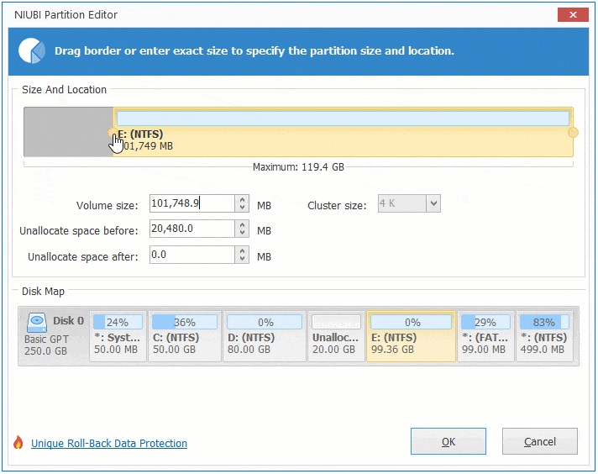Click the Volume size stepper arrows
Image resolution: width=598 pixels, height=474 pixels.
pos(243,203)
